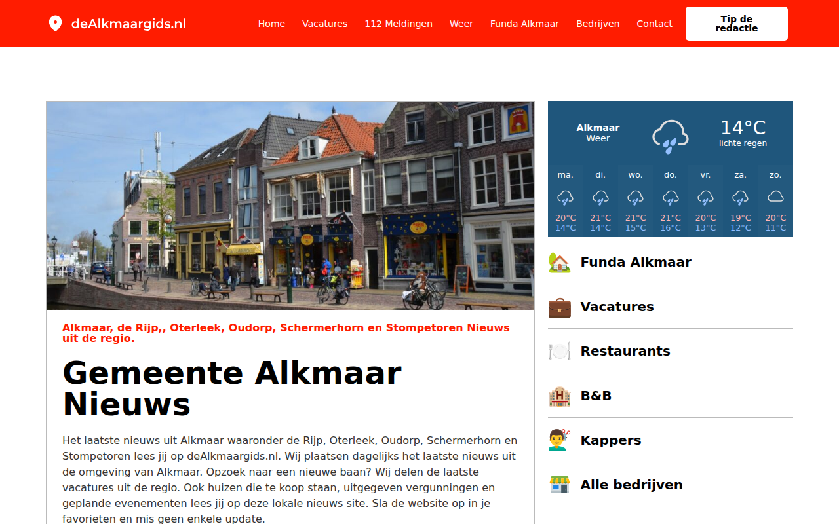Open the Funda Alkmaar sidebar link
Screen dimensions: 839x524
click(636, 262)
